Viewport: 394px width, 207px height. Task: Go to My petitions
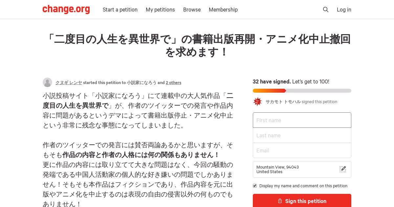tap(160, 10)
